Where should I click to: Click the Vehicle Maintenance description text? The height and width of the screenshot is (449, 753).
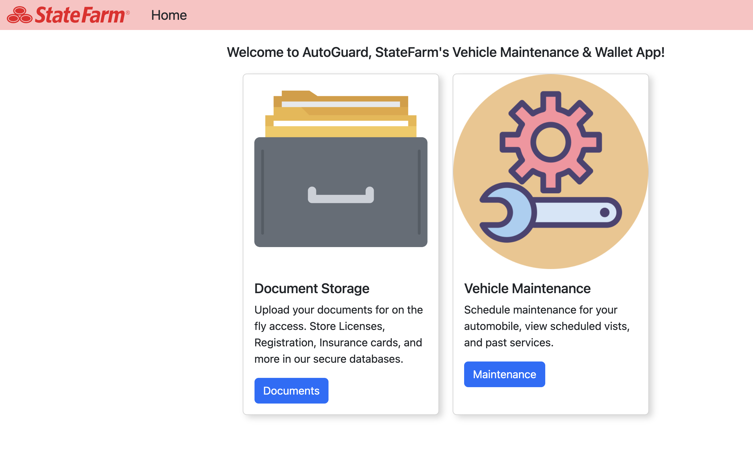pyautogui.click(x=546, y=326)
